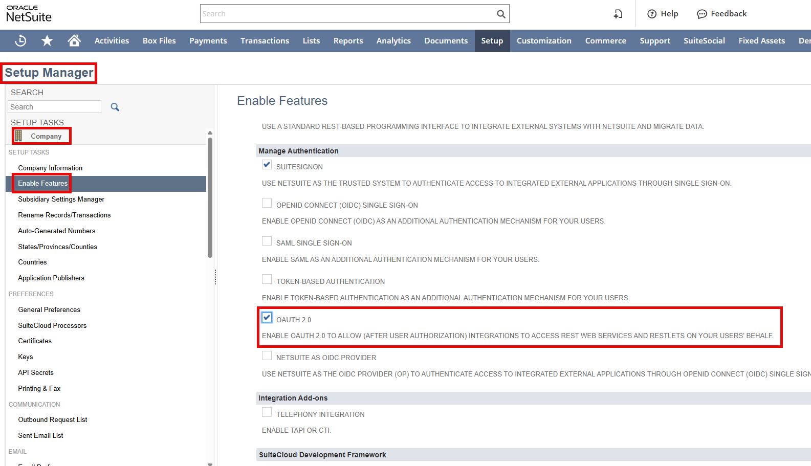Open the Shortcuts star icon
This screenshot has height=466, width=811.
[47, 40]
